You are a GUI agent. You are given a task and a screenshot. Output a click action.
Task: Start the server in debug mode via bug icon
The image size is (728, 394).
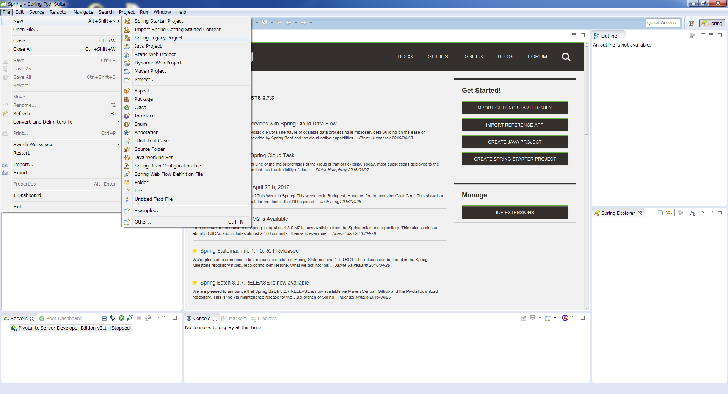coord(113,318)
